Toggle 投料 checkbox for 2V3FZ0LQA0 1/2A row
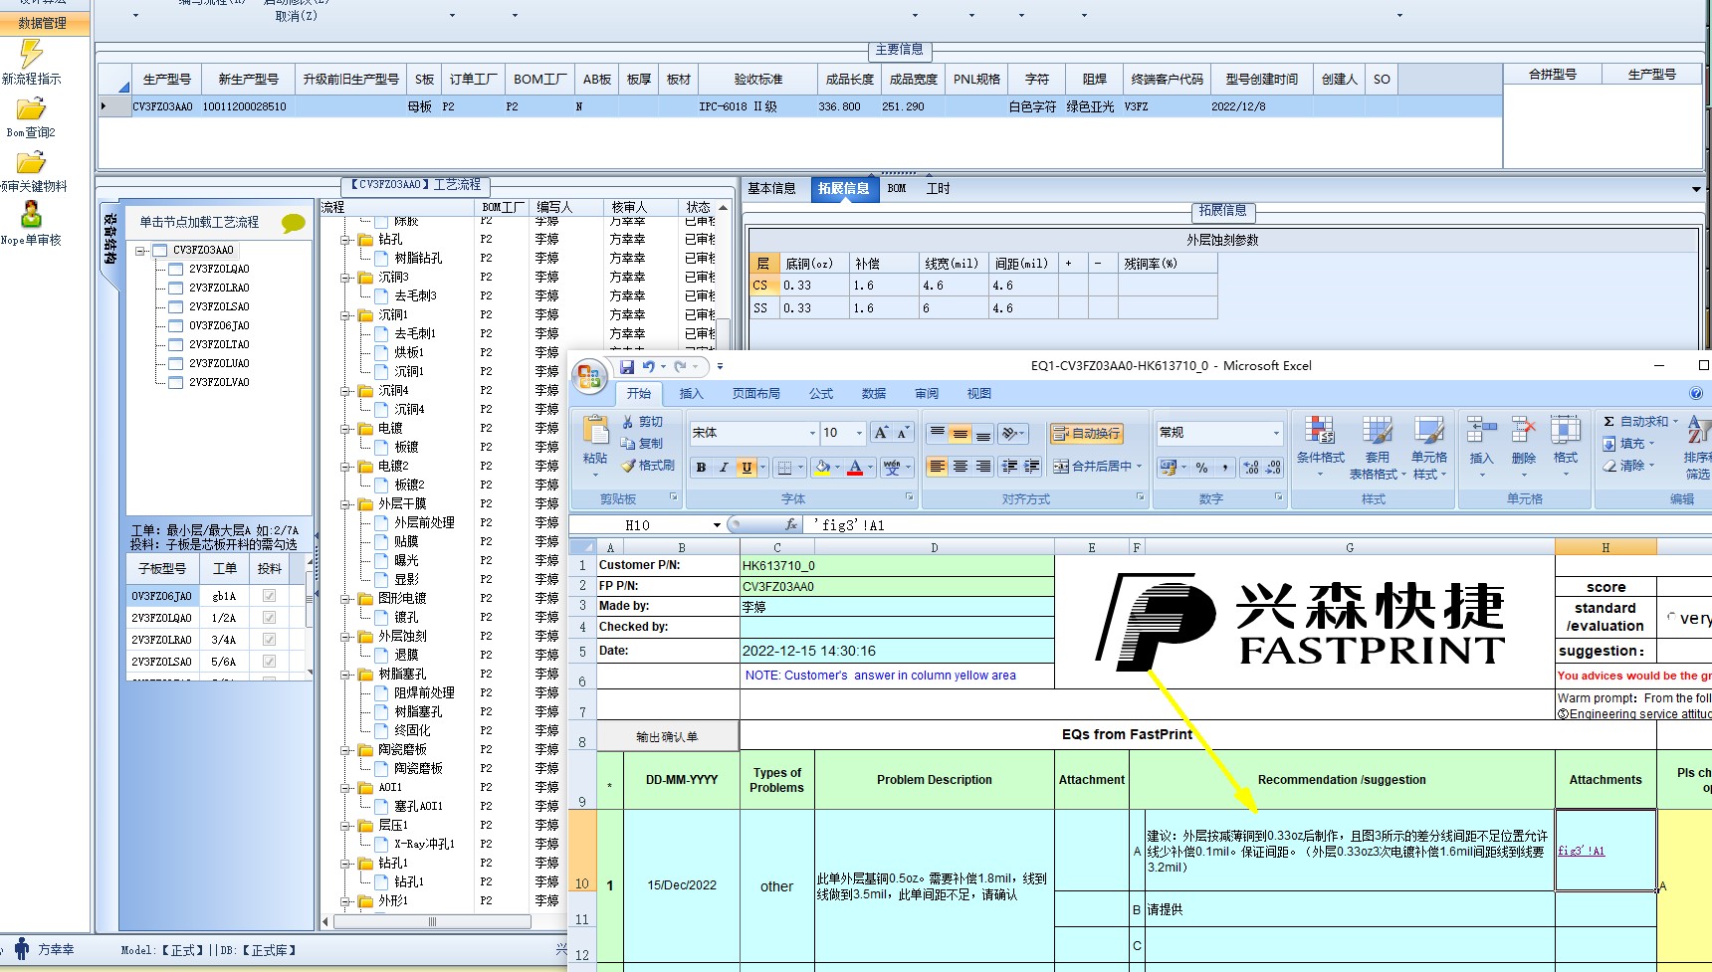This screenshot has height=972, width=1712. 269,618
